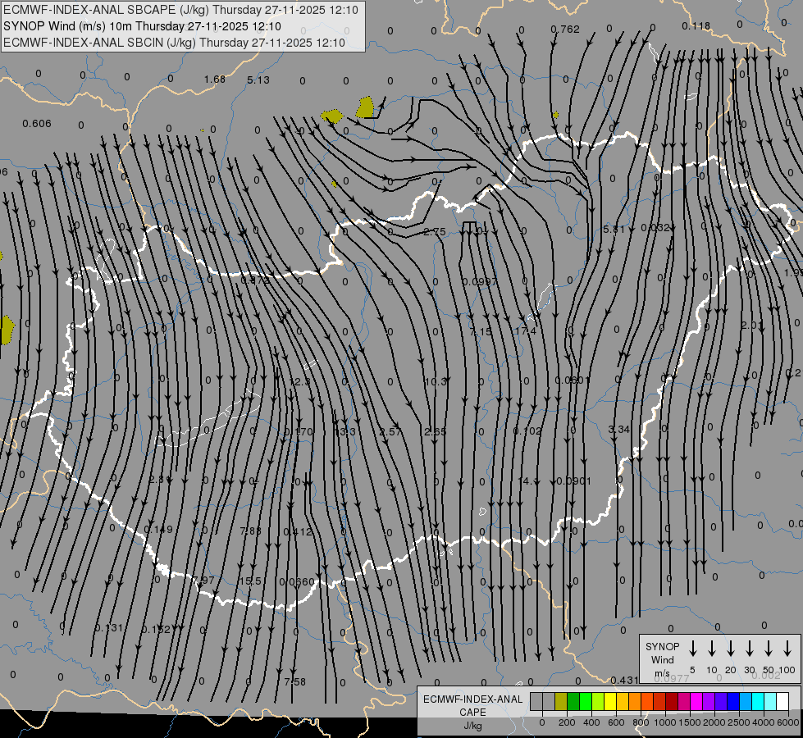Click the 100 m/s wind arrow in legend
Screen dimensions: 803x738
point(787,649)
